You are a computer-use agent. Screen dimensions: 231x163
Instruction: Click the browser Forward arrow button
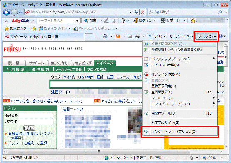14,13
